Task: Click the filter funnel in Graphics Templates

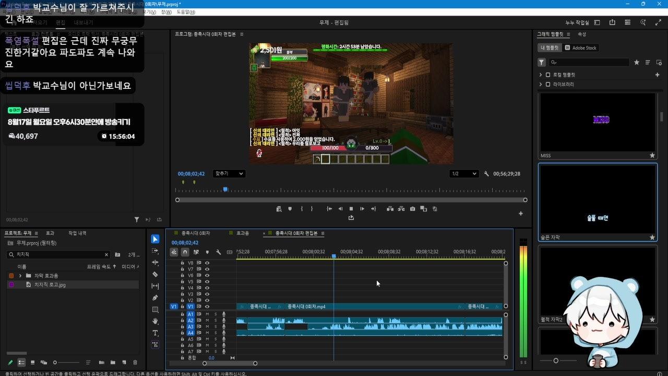Action: pos(542,62)
